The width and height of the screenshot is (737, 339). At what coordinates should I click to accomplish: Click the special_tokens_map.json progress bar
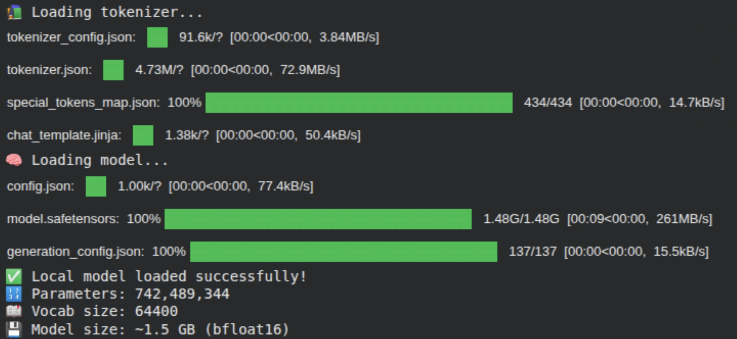tap(359, 103)
